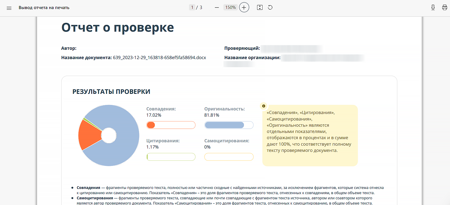Click the 'Отчет о проверке' heading

point(118,27)
